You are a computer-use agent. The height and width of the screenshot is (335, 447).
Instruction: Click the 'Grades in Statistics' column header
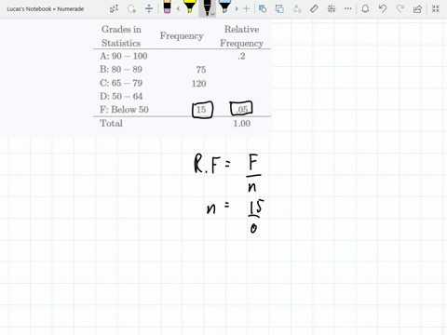point(121,36)
